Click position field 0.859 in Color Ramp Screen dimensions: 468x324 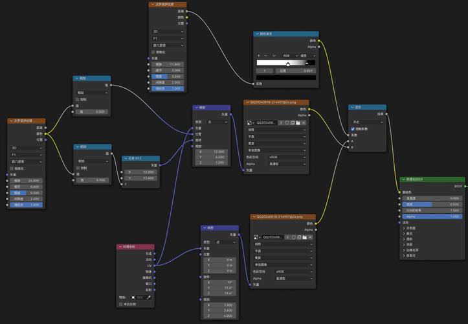click(295, 71)
